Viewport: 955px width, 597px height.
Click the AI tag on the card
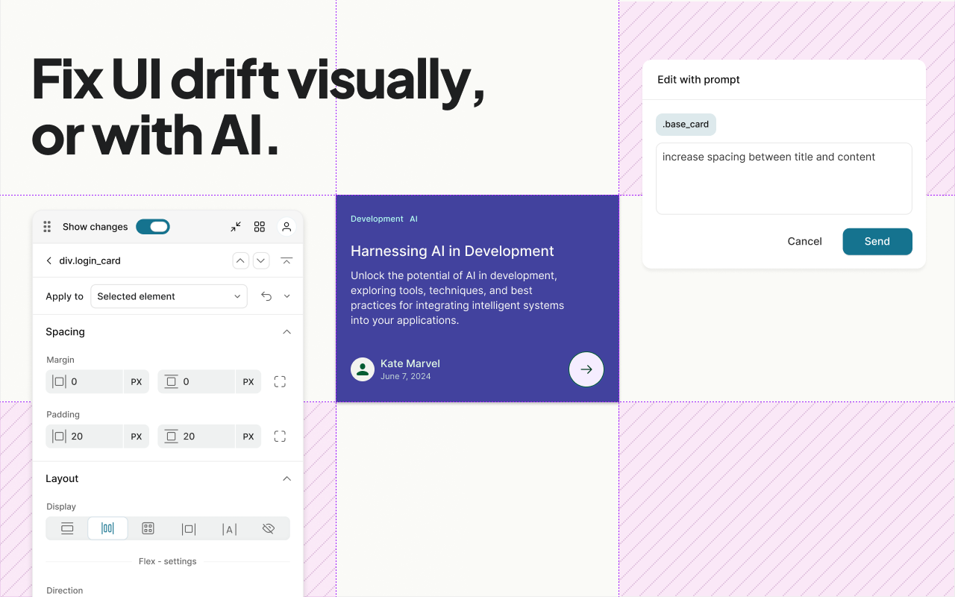tap(413, 219)
